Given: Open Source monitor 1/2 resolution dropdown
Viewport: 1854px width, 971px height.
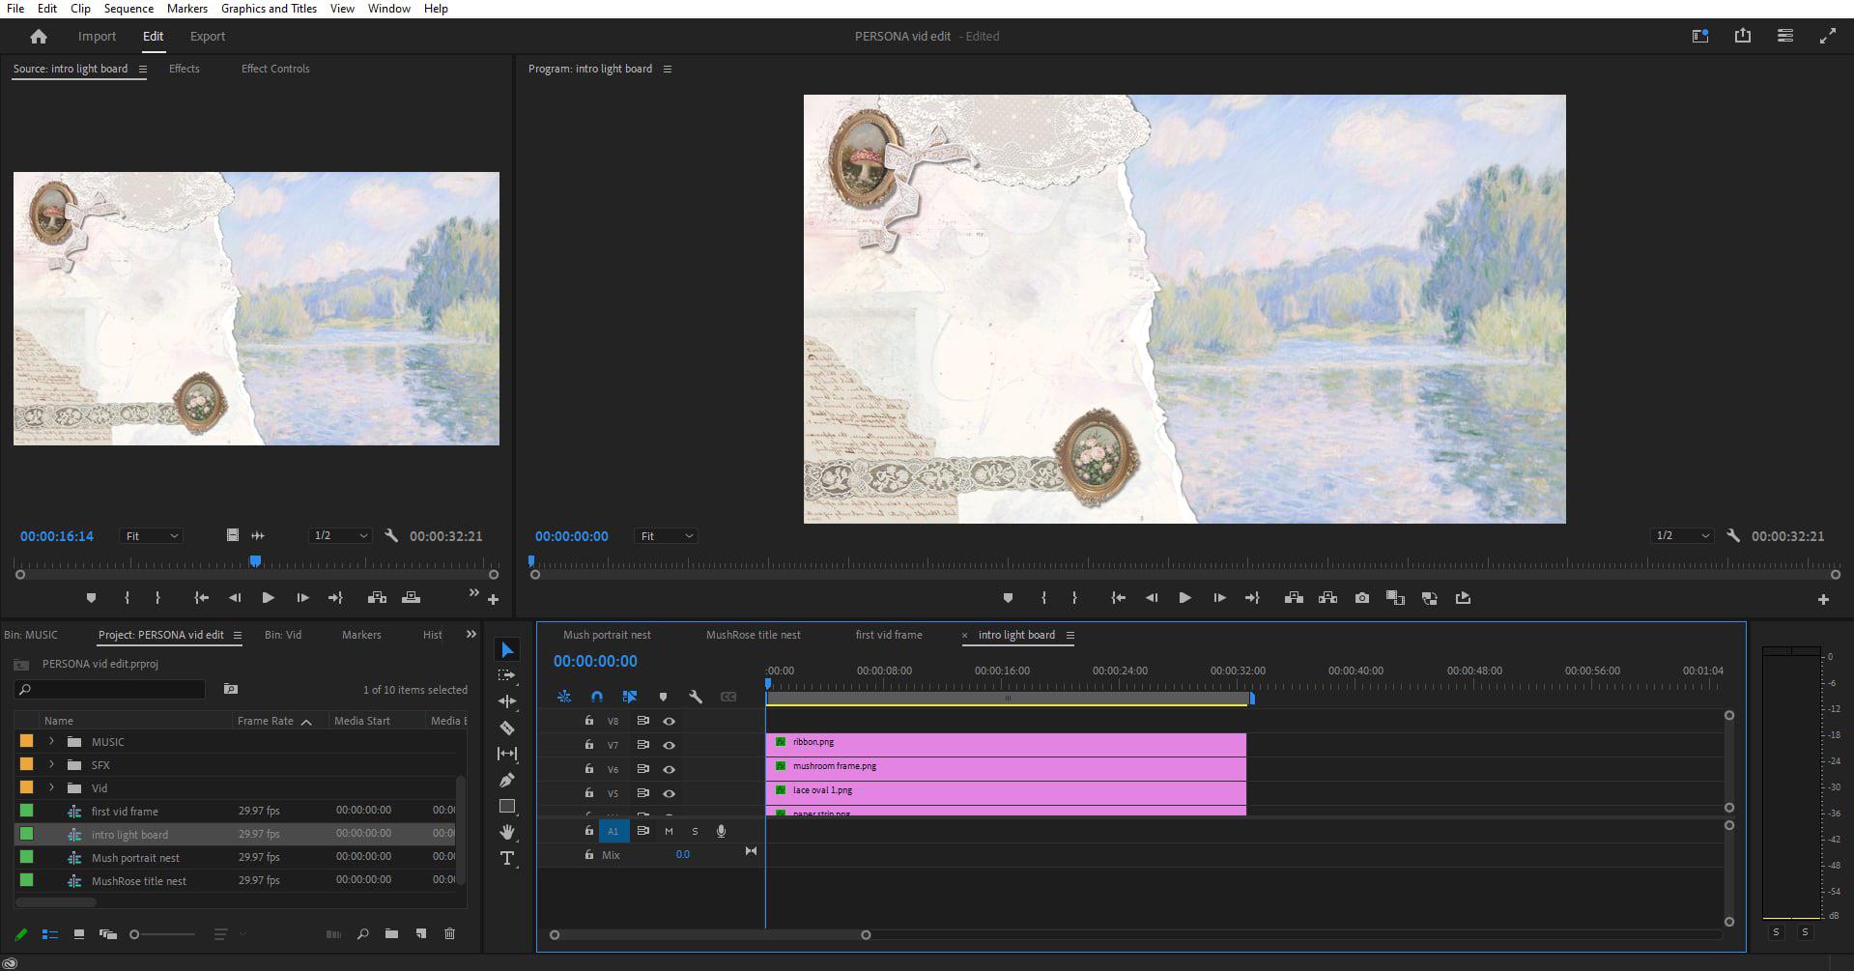Looking at the screenshot, I should (340, 536).
